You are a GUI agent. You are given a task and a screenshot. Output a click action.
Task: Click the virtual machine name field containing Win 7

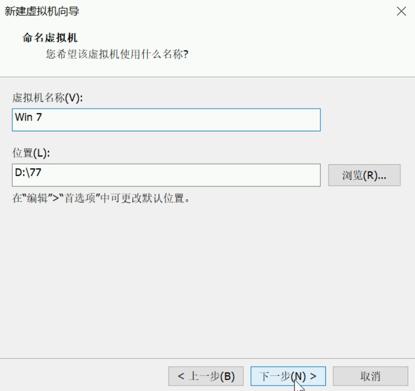(166, 120)
